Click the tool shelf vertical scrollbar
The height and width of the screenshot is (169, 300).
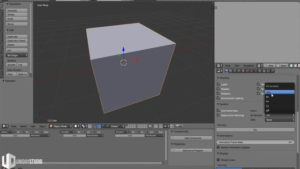pos(31,40)
